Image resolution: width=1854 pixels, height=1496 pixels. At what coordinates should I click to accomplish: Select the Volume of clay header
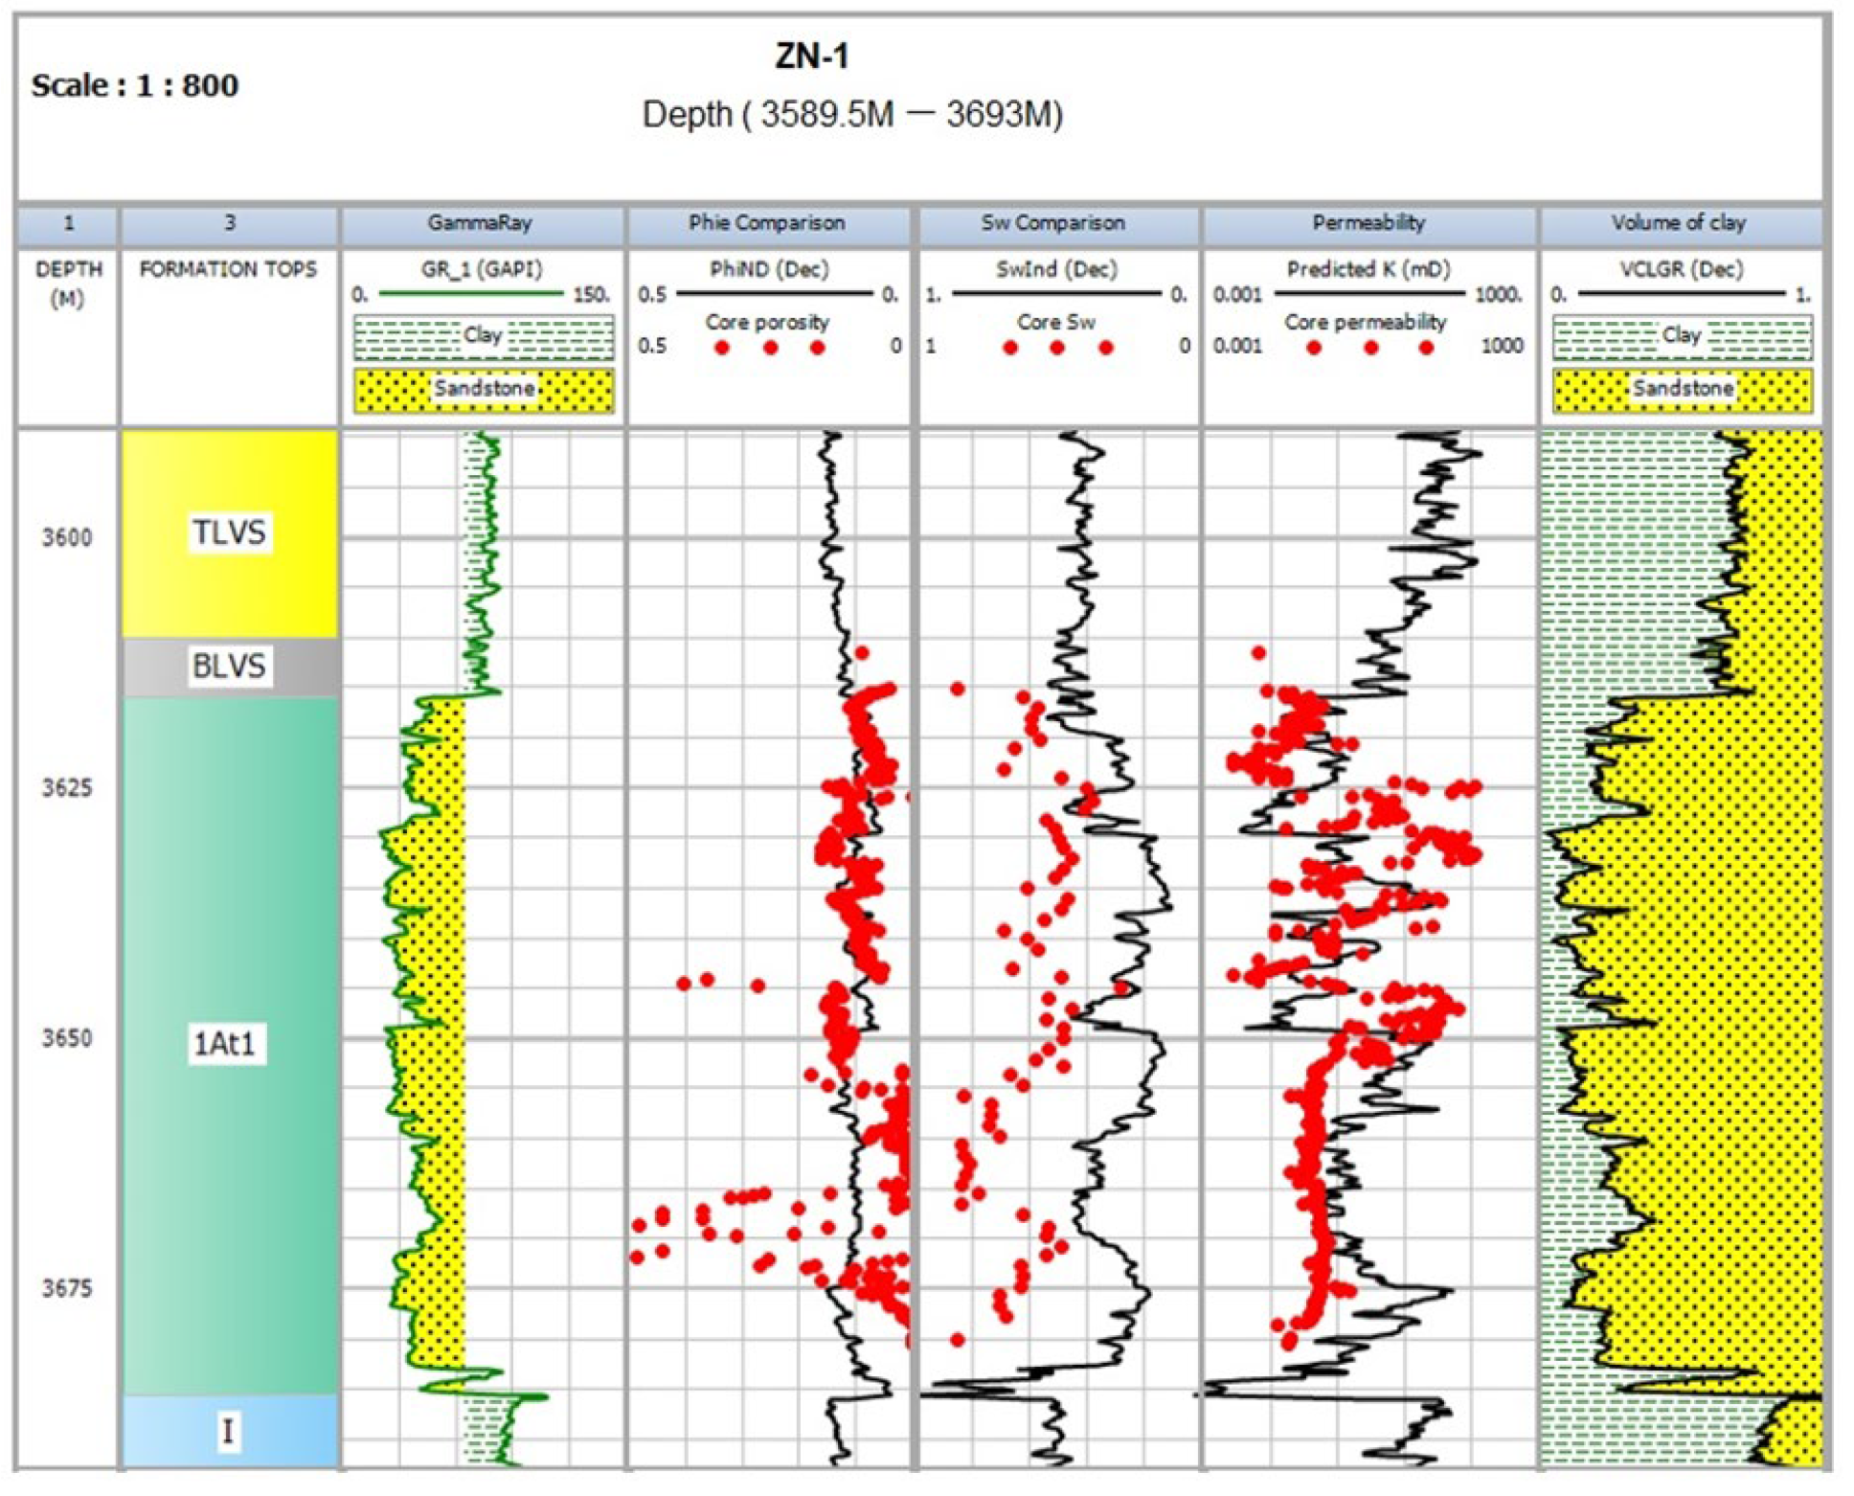[x=1678, y=224]
